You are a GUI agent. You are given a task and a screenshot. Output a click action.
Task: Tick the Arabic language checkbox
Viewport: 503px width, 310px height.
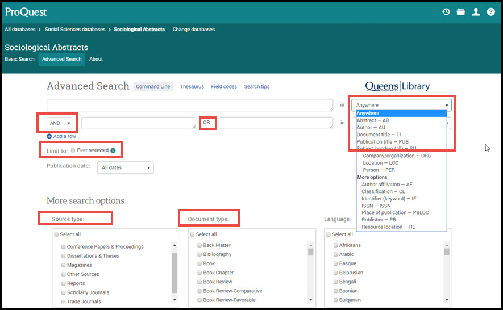coord(335,254)
